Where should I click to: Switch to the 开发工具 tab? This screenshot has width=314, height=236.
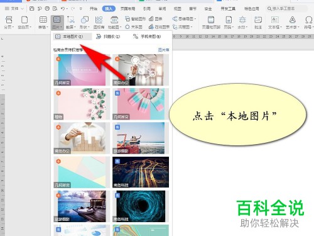[x=228, y=9]
